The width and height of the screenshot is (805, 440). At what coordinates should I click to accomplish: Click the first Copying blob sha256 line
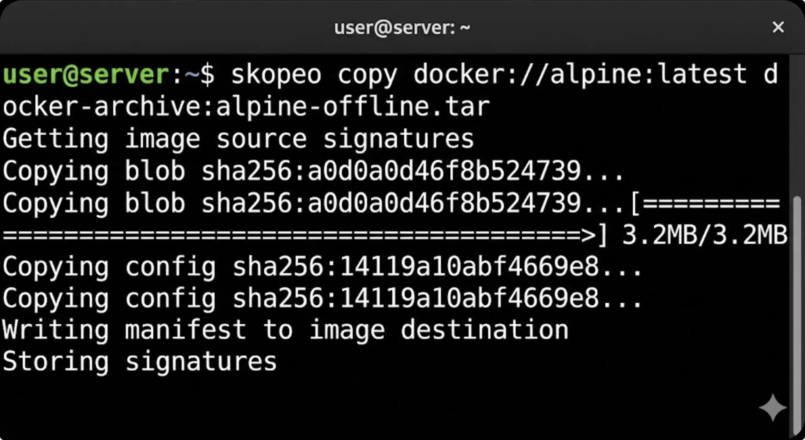click(312, 171)
